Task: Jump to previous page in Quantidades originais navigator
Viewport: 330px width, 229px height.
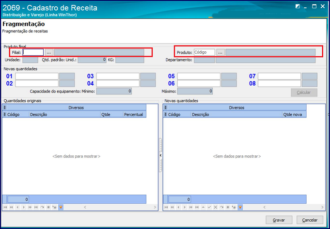Action: (x=11, y=207)
